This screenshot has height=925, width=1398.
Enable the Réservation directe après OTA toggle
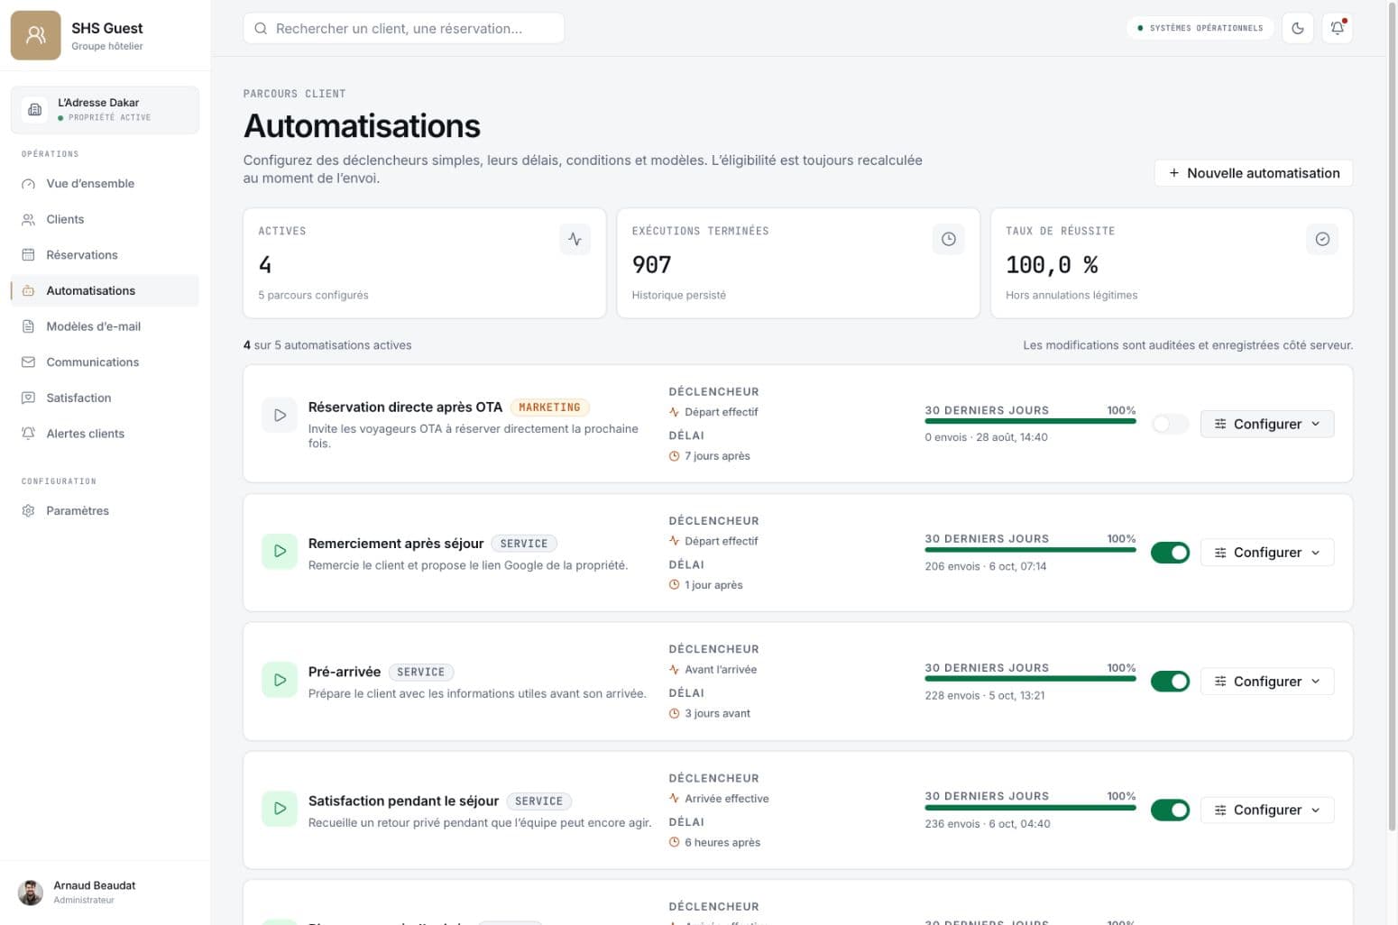pyautogui.click(x=1170, y=424)
